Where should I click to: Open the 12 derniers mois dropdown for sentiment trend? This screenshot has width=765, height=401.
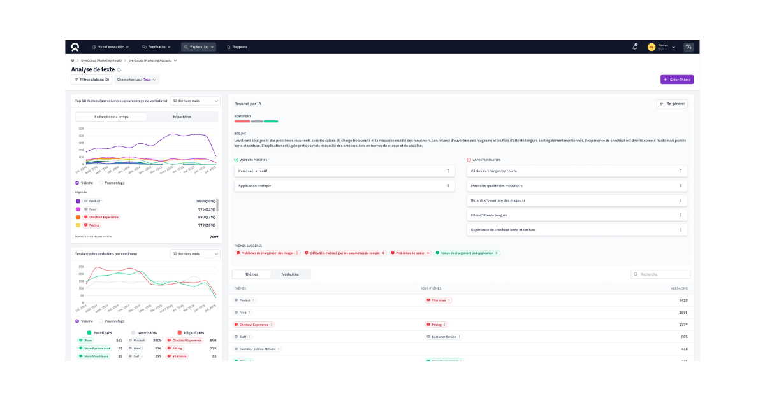[195, 253]
